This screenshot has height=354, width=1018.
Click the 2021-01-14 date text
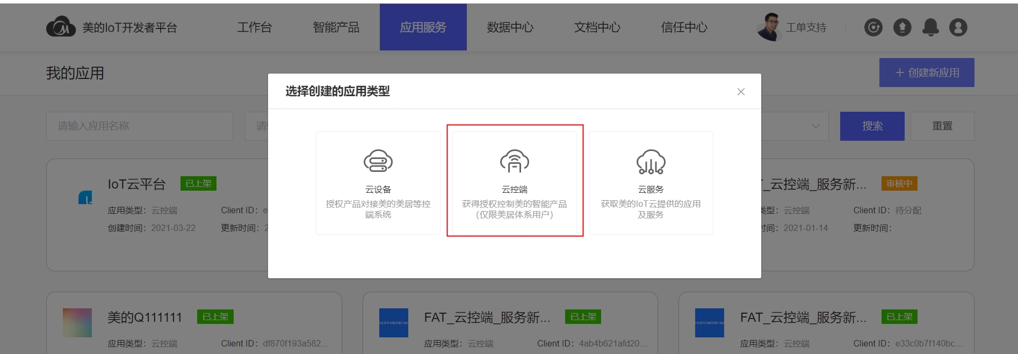coord(806,228)
